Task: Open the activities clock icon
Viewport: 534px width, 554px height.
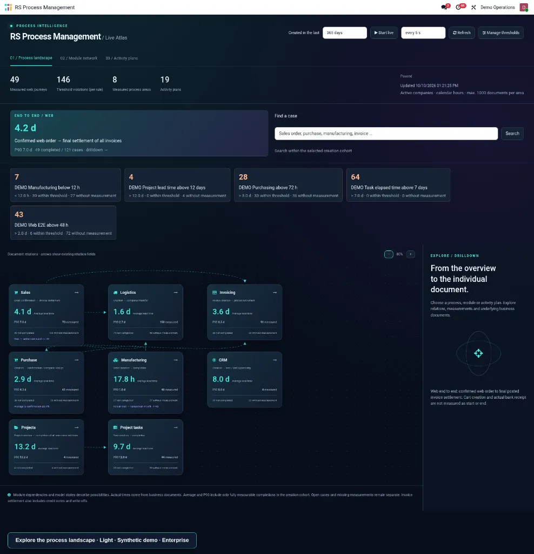Action: [458, 8]
